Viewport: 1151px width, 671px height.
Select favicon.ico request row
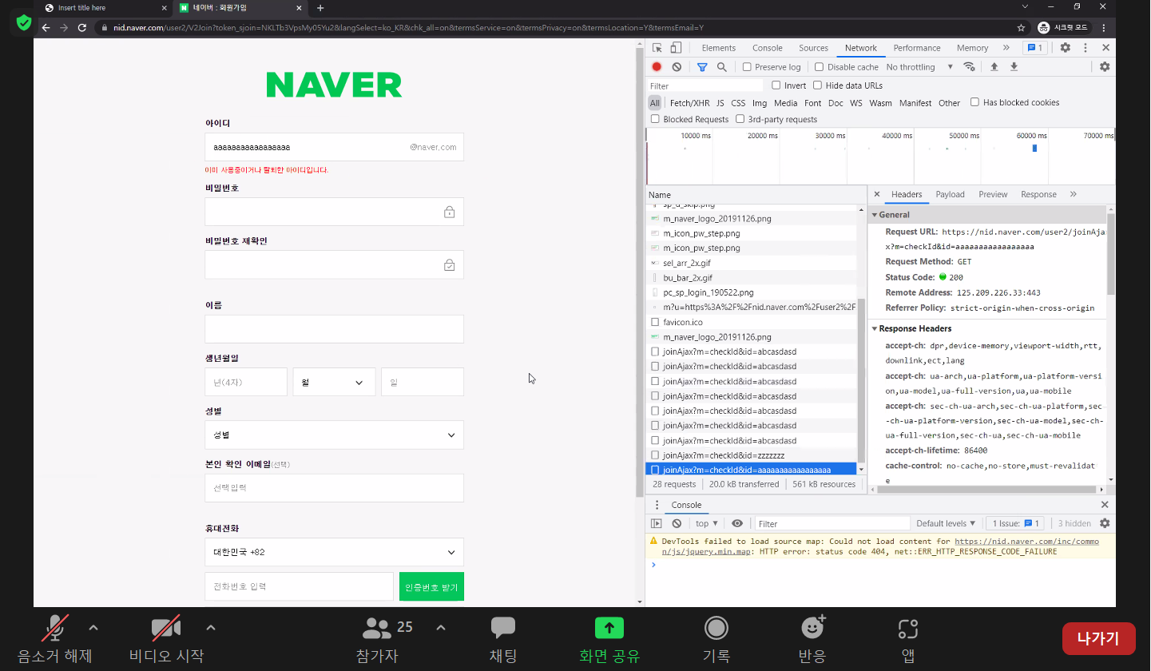(x=751, y=322)
